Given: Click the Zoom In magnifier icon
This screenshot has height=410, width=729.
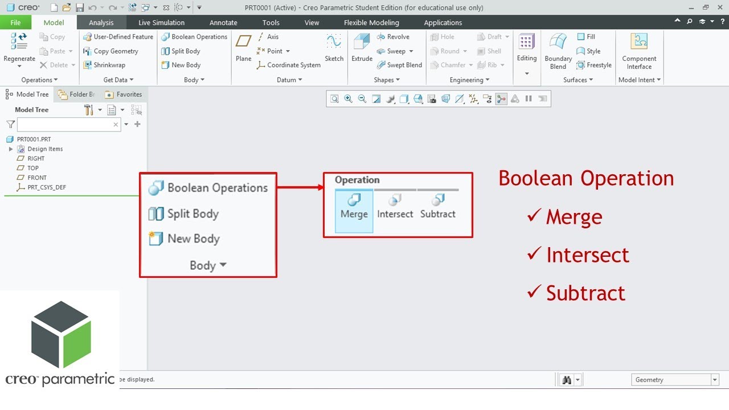Looking at the screenshot, I should [x=349, y=99].
